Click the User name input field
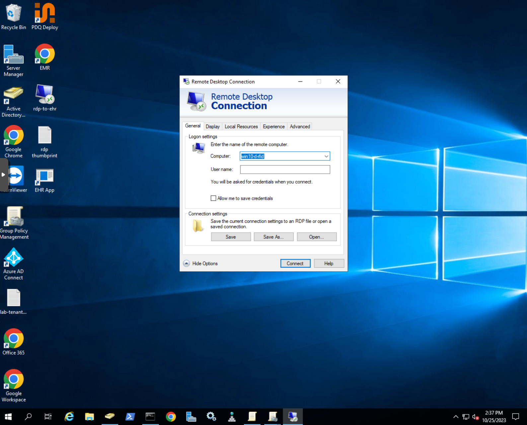This screenshot has width=527, height=425. click(285, 170)
